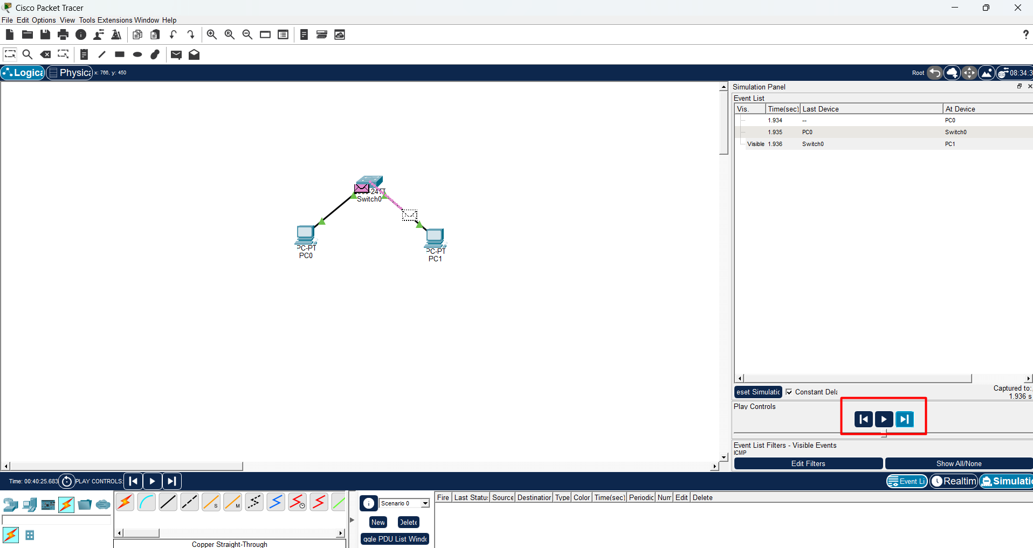
Task: Expand the PDU list panel arrow
Action: pyautogui.click(x=352, y=520)
